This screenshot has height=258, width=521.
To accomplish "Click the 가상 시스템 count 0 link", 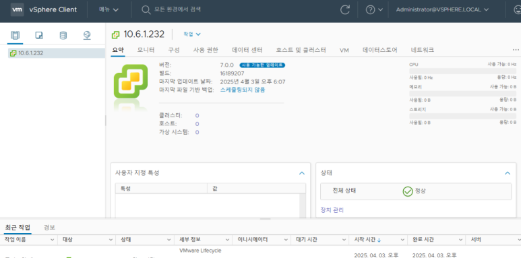I will pos(197,132).
